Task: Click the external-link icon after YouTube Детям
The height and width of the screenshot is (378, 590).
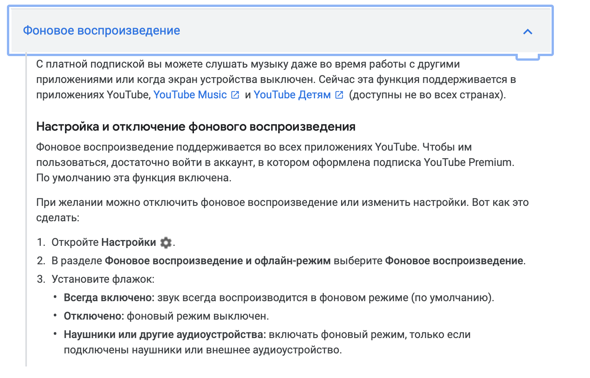Action: tap(339, 95)
